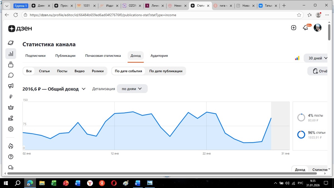
Task: Switch to the гига чат browser tab
Action: [x=223, y=6]
